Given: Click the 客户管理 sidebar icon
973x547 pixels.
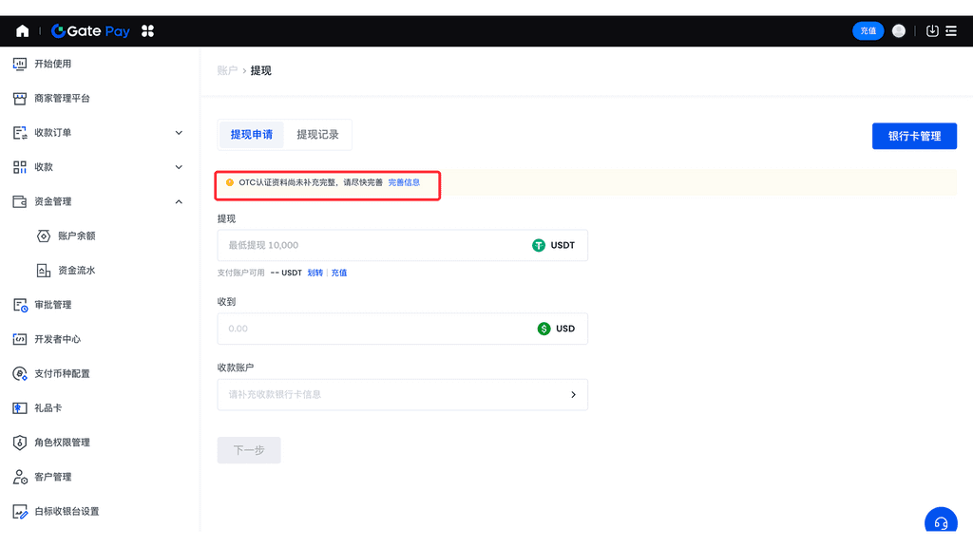Looking at the screenshot, I should [x=50, y=477].
